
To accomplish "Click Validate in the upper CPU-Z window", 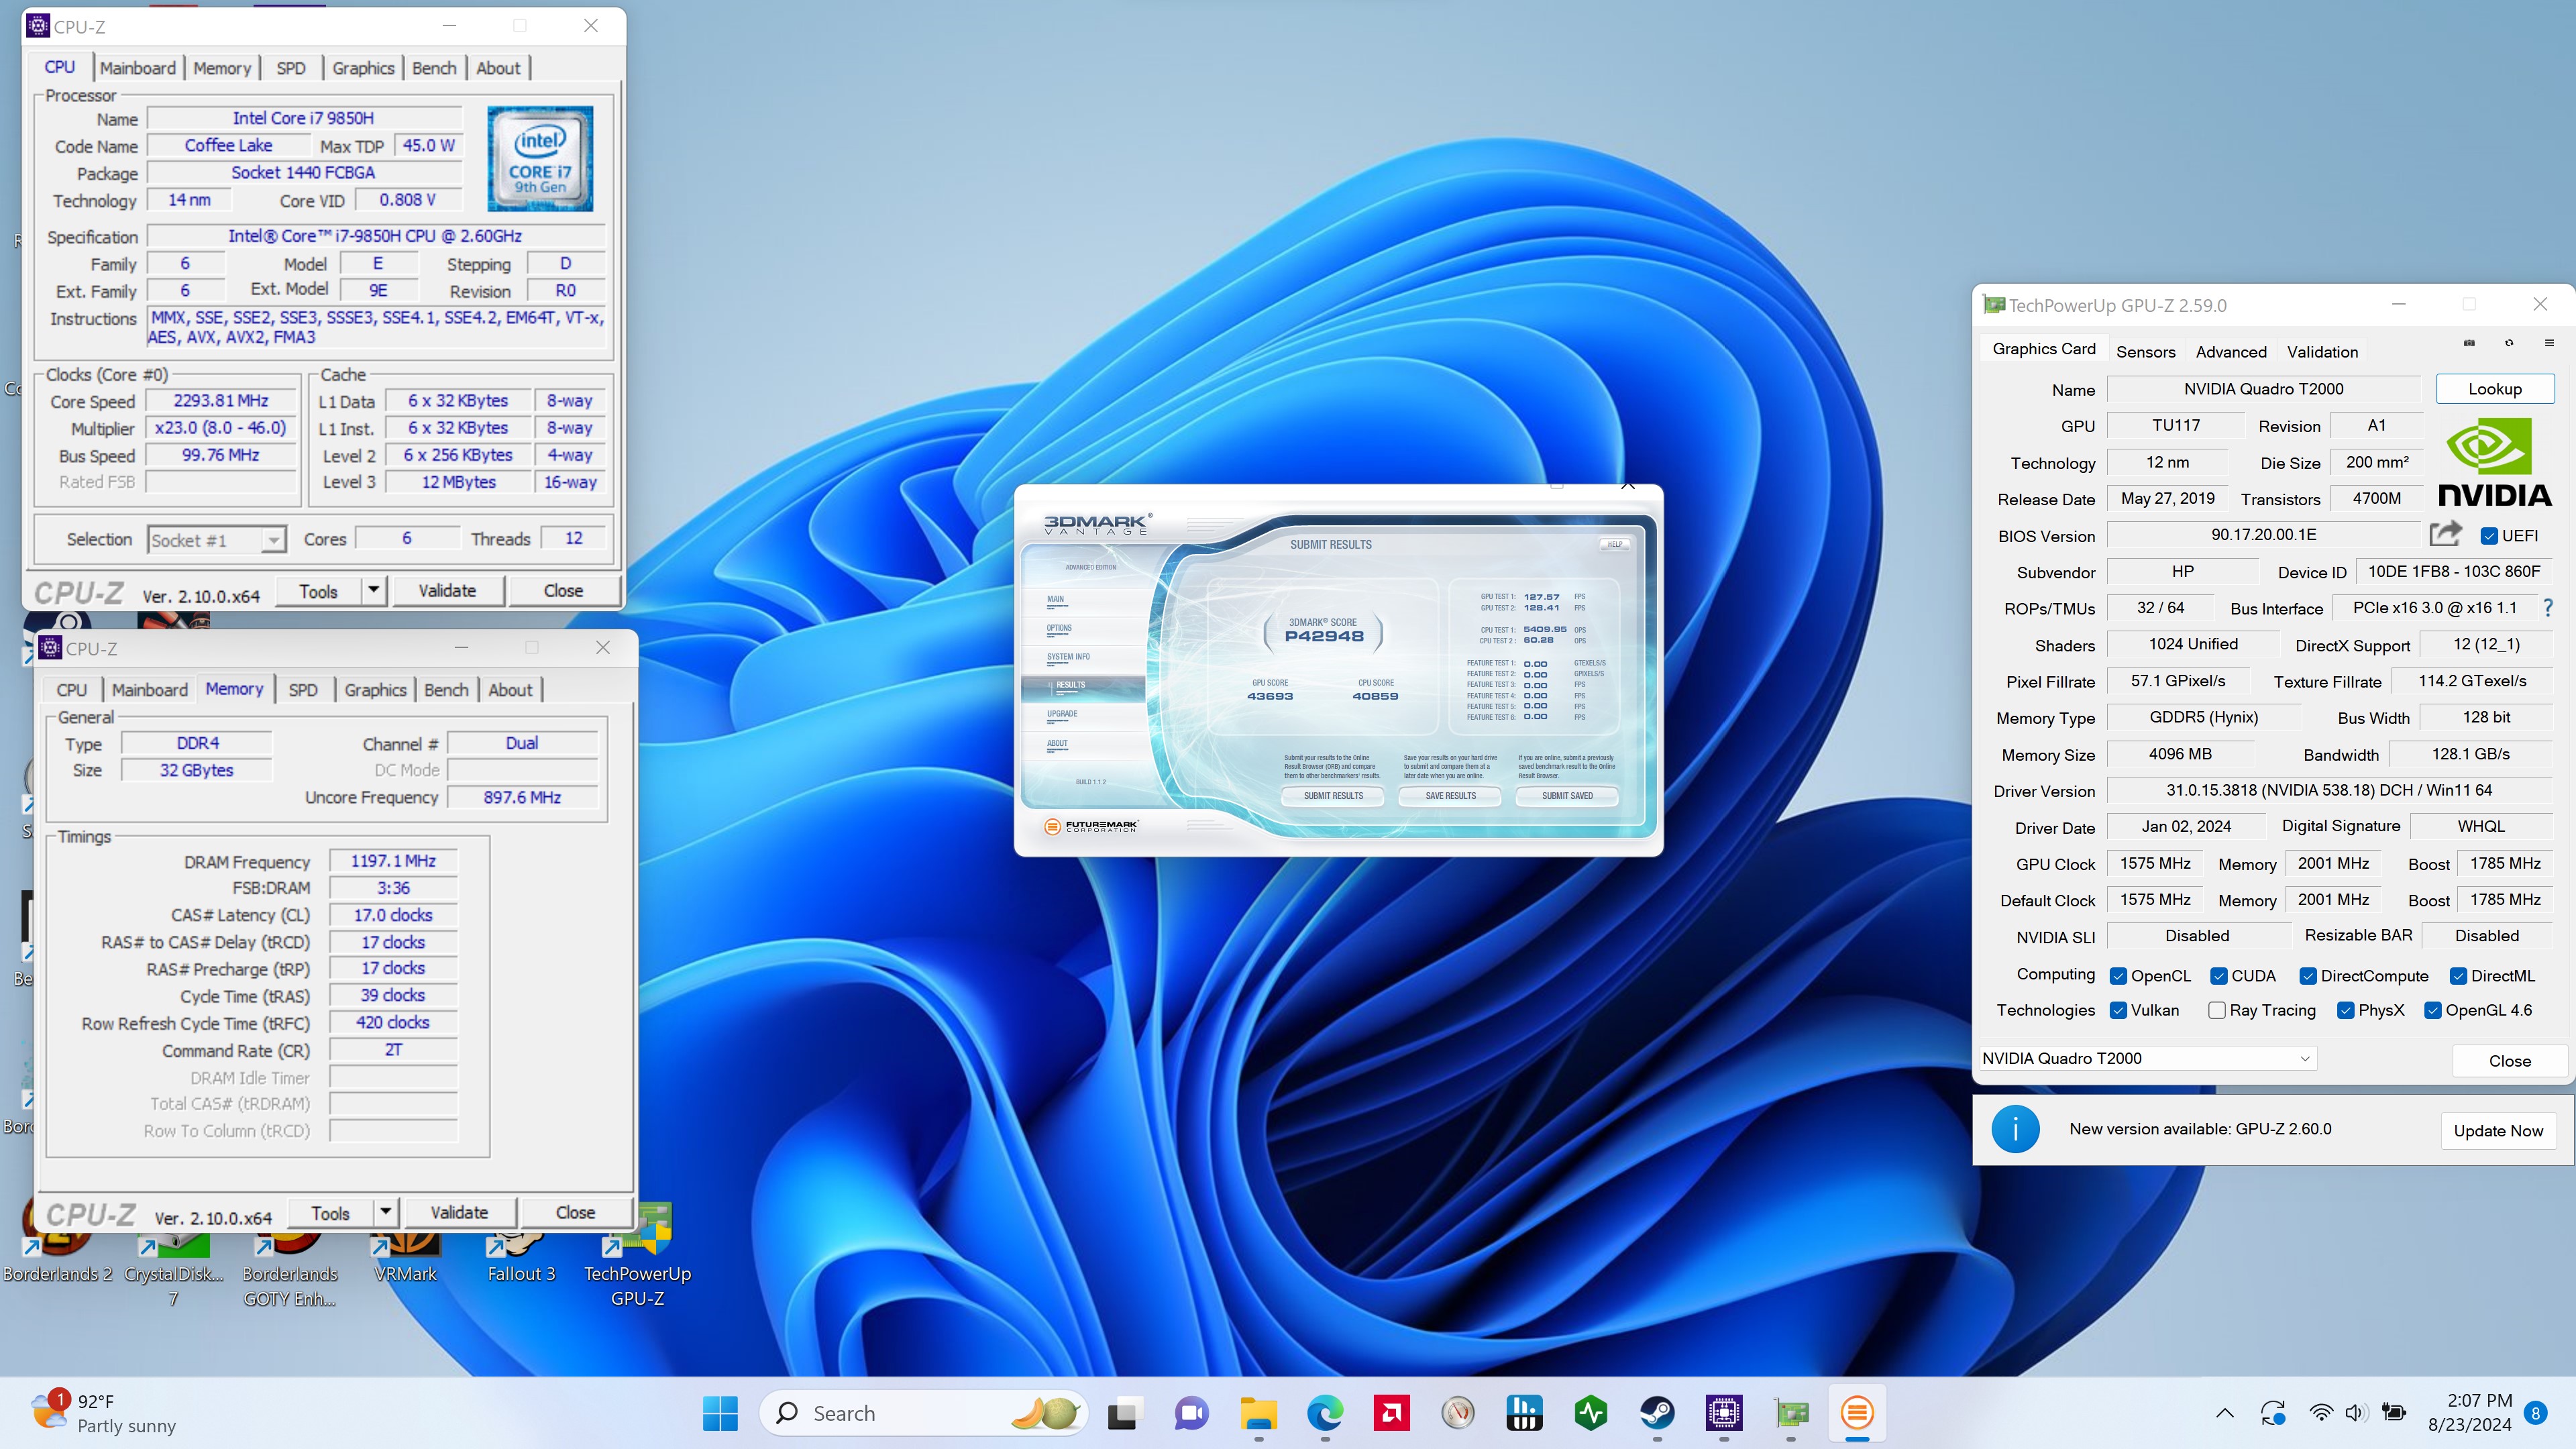I will [x=447, y=590].
